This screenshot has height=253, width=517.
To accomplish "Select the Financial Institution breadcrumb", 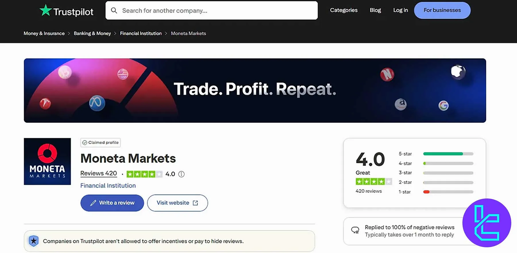I will point(141,33).
